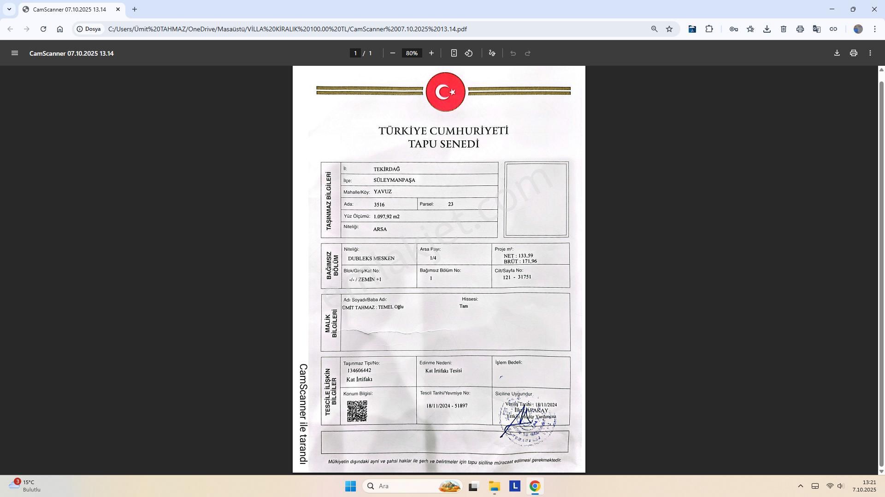Open the password manager key icon
This screenshot has height=497, width=885.
pos(734,29)
